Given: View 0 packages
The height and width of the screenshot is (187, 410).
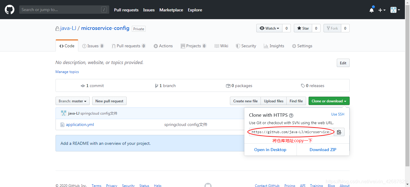Looking at the screenshot, I should [239, 86].
